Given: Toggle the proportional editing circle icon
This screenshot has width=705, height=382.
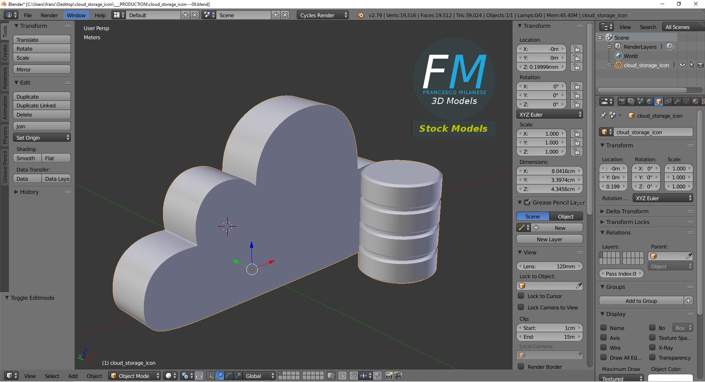Looking at the screenshot, I should click(x=342, y=376).
